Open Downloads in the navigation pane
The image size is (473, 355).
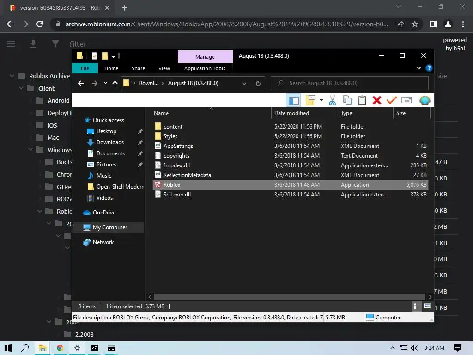[x=110, y=142]
